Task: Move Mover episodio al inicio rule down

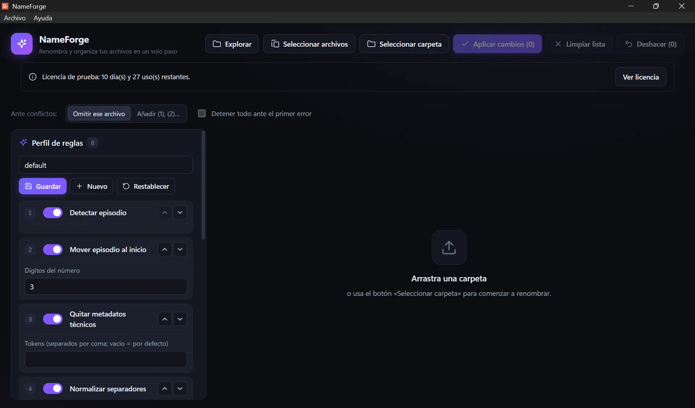Action: point(180,250)
